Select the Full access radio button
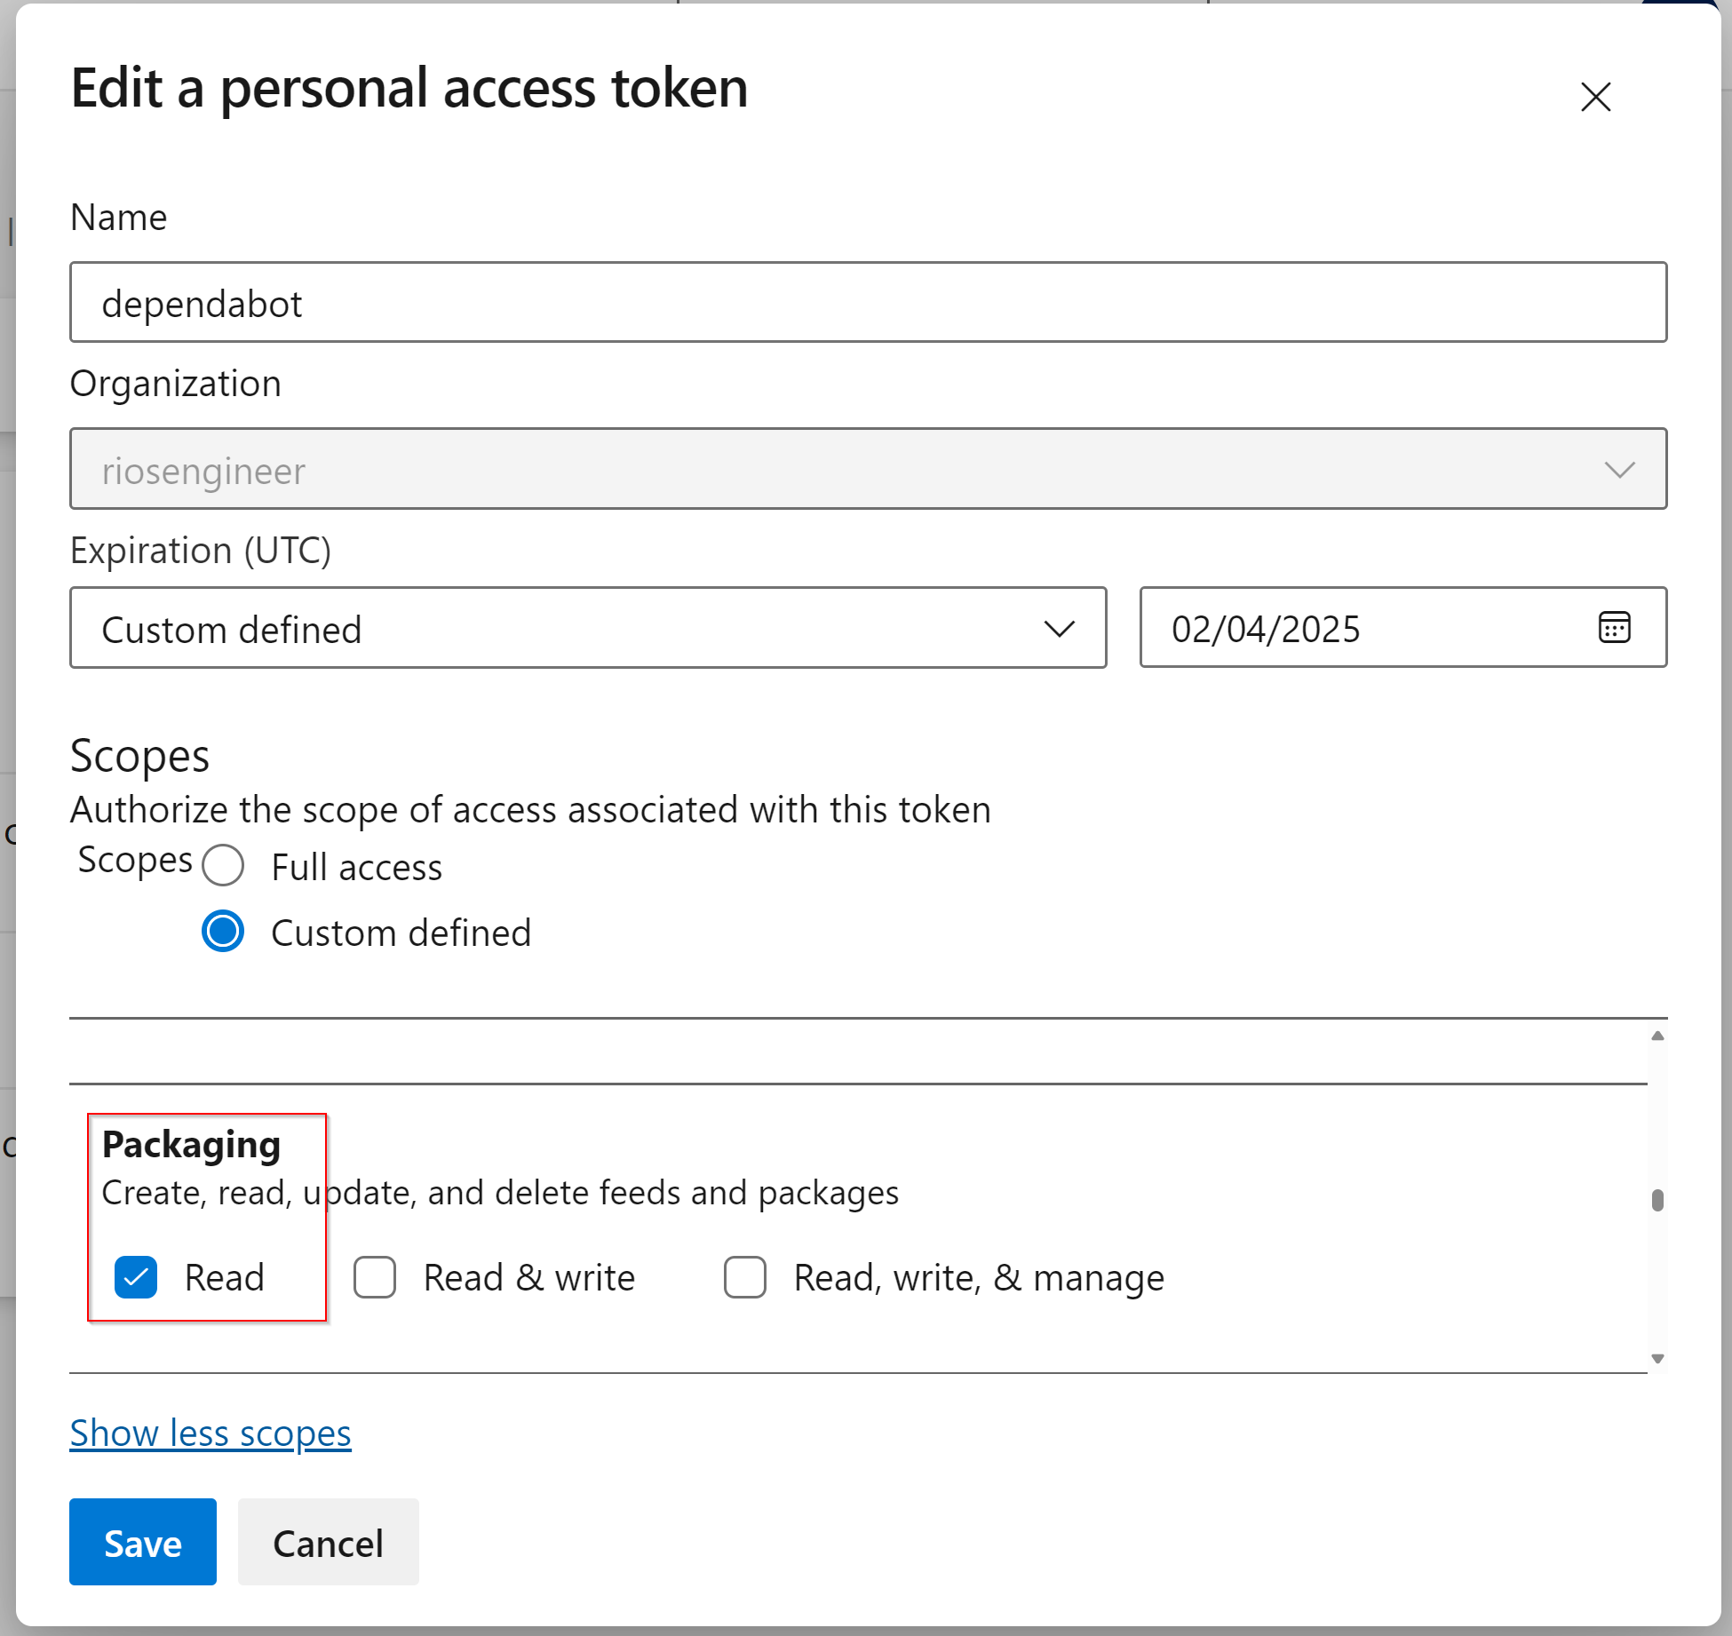This screenshot has width=1732, height=1636. pos(223,866)
